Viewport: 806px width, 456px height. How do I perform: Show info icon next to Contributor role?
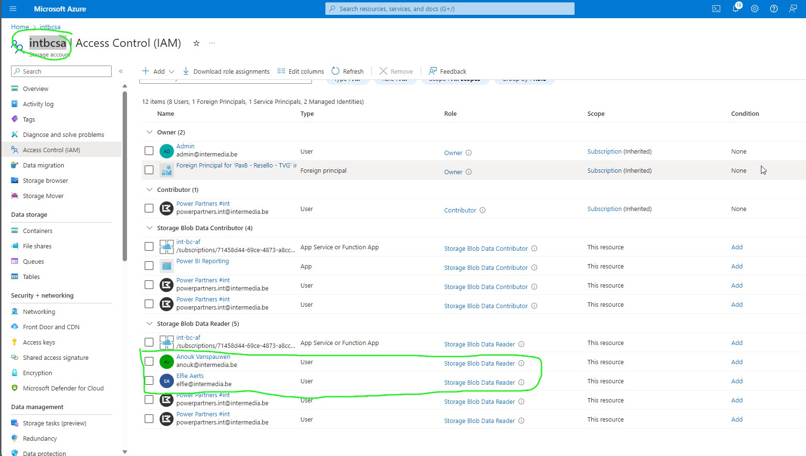tap(483, 210)
